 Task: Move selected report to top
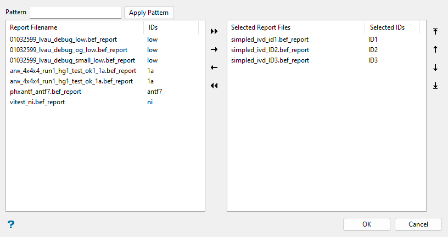point(435,32)
